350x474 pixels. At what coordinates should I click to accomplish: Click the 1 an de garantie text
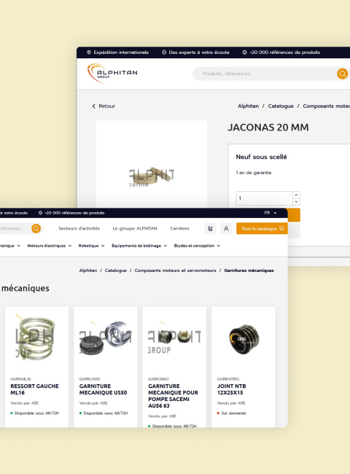[254, 173]
